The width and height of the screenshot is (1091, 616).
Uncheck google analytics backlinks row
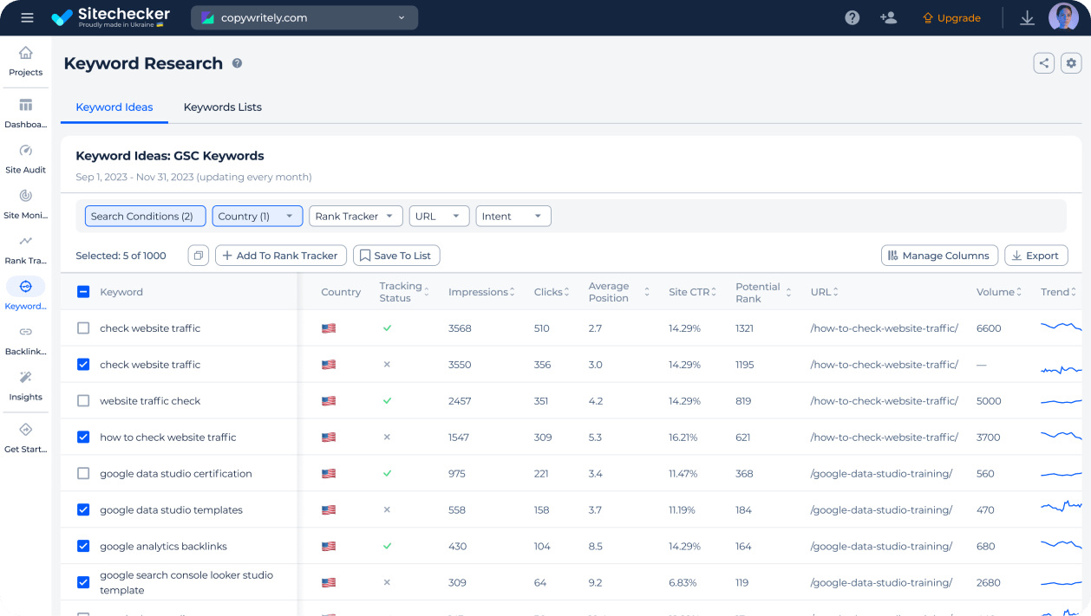(83, 547)
